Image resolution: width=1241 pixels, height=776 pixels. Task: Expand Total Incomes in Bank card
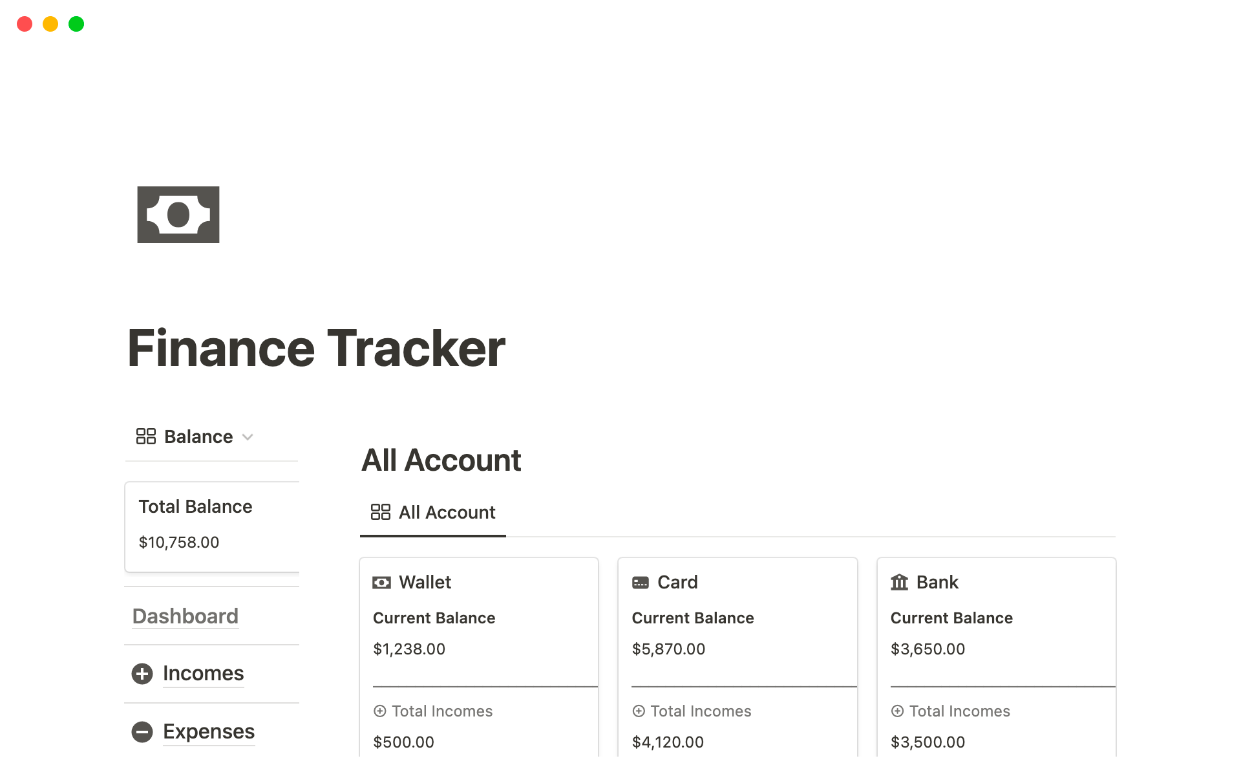[x=897, y=711]
